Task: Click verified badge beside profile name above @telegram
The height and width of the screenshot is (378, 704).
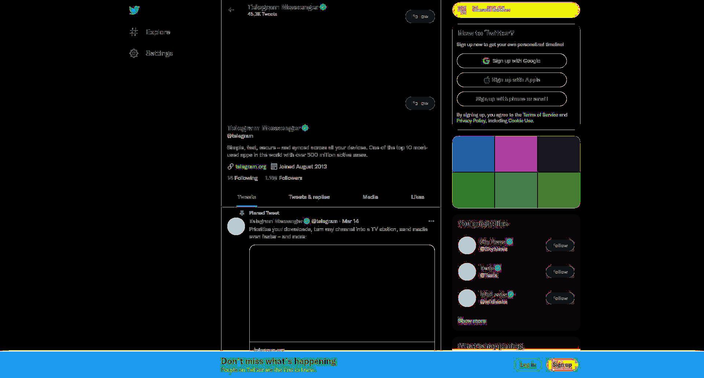Action: tap(305, 128)
